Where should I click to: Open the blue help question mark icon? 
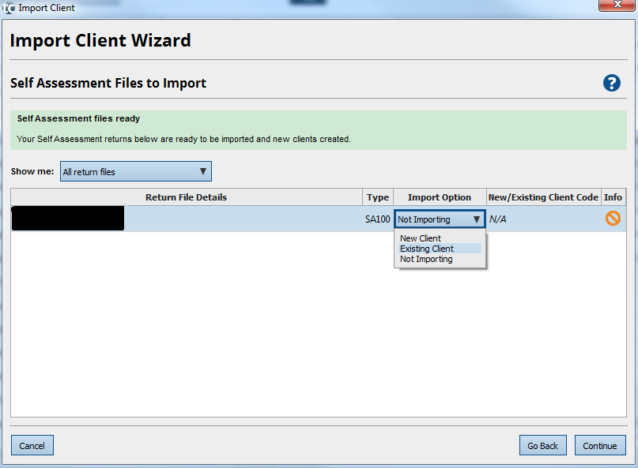pos(611,83)
